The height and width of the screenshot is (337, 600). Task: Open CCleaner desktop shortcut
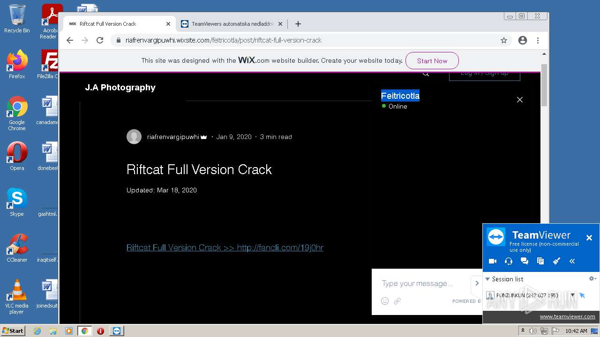[17, 248]
